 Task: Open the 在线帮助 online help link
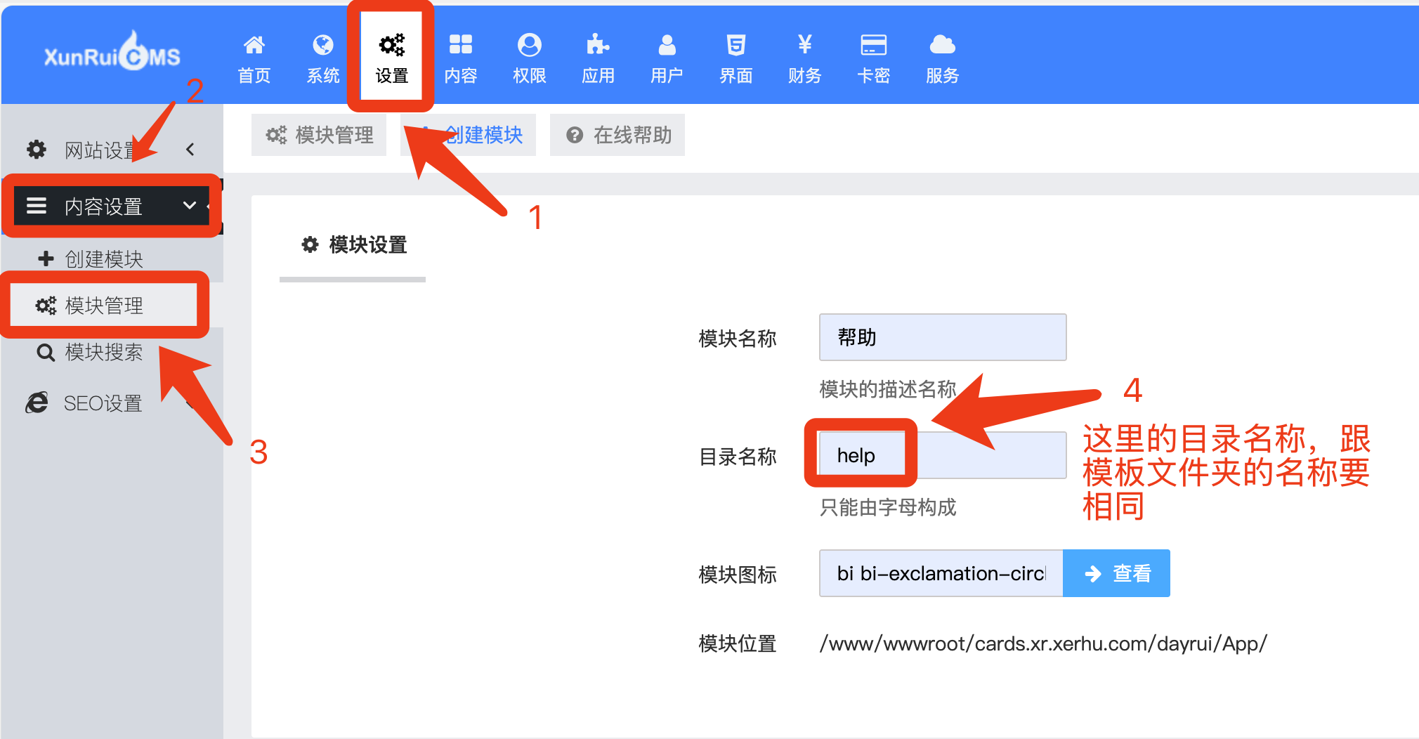coord(617,135)
